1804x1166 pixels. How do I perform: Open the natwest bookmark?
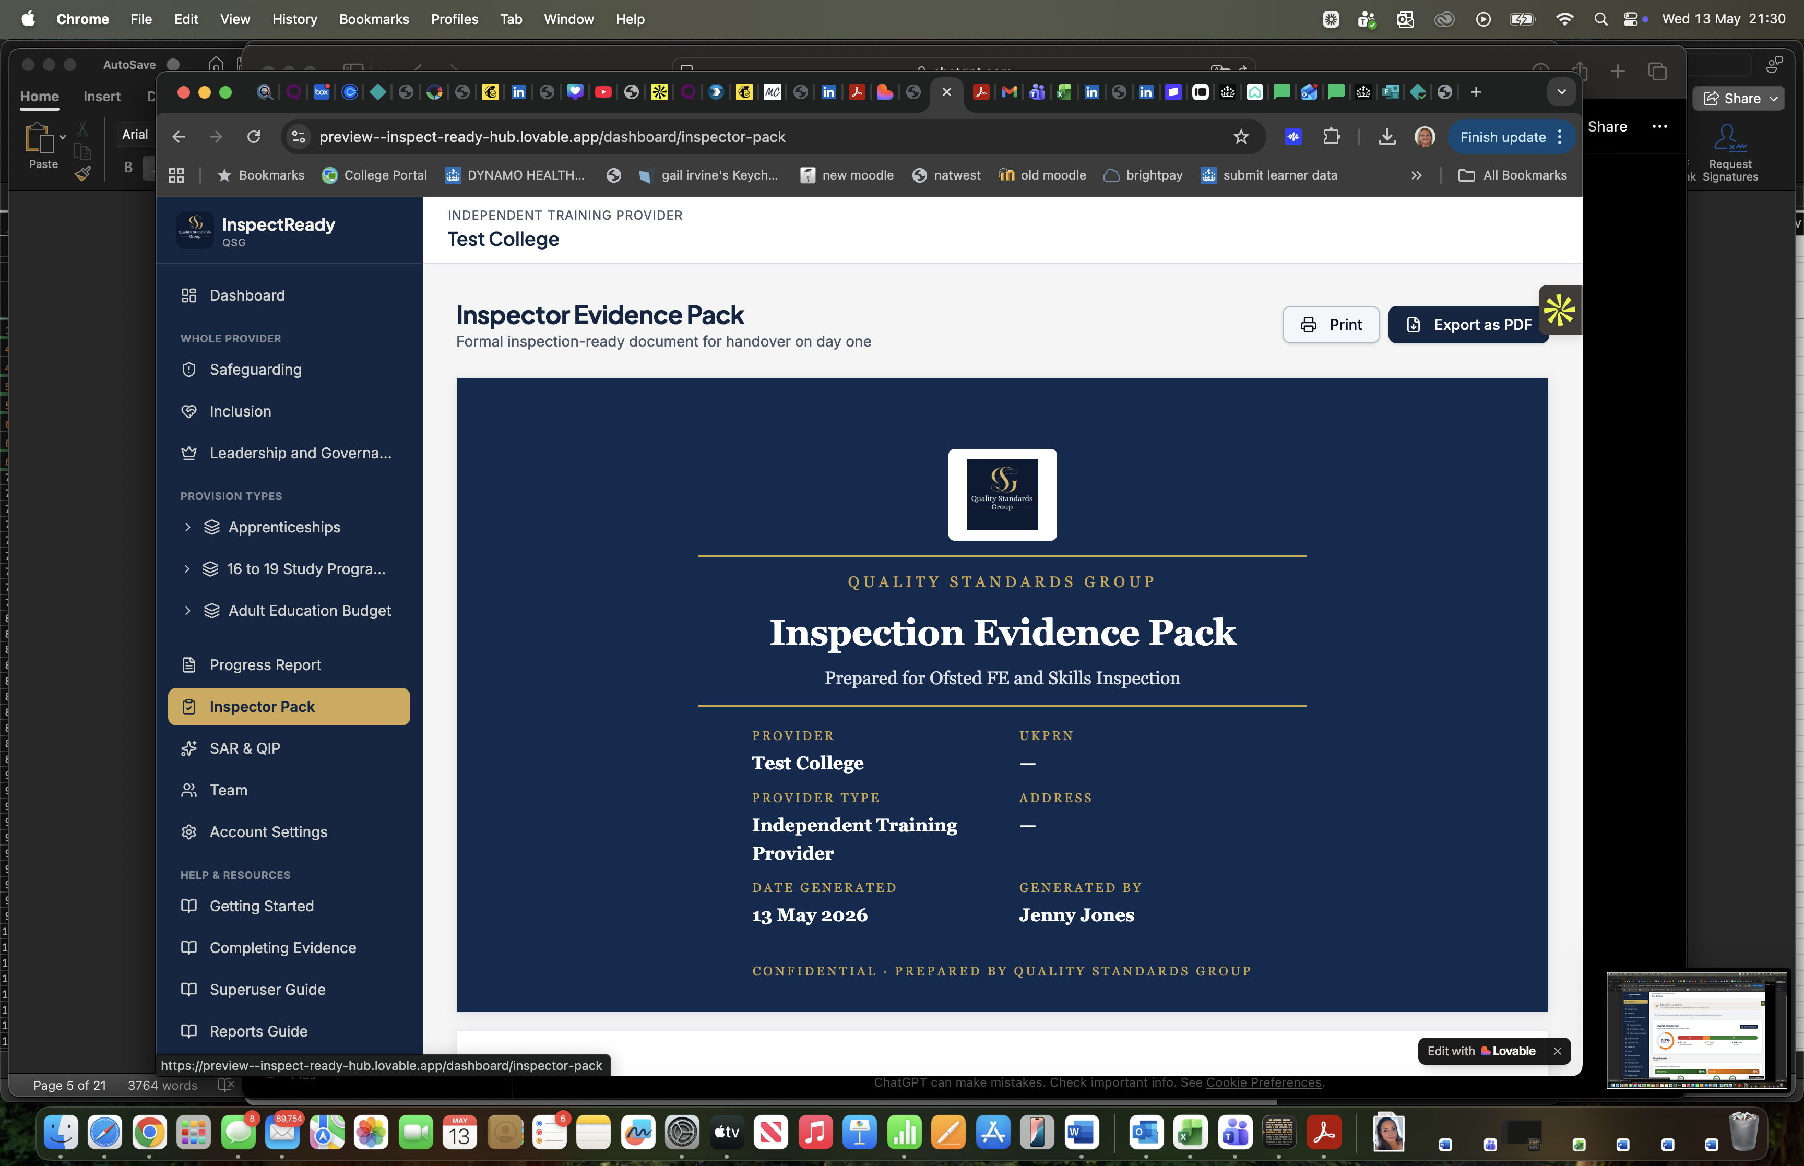(x=946, y=175)
